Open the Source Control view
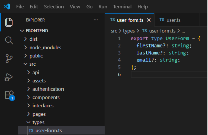Image resolution: width=208 pixels, height=135 pixels. [9, 58]
